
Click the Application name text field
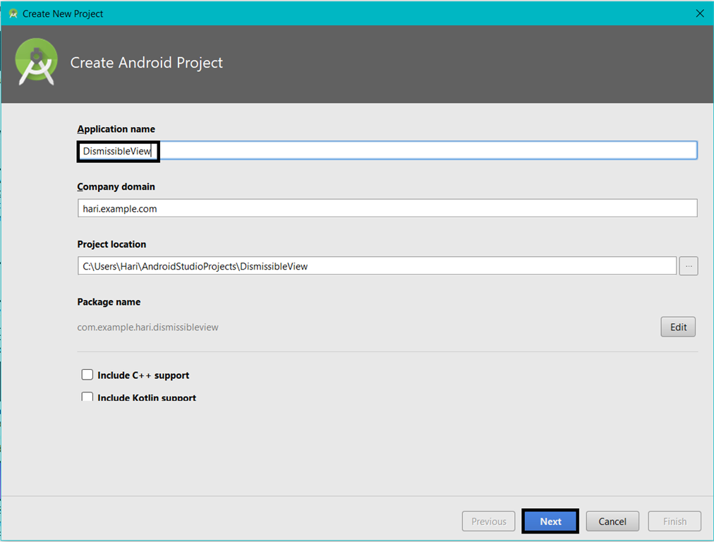387,151
